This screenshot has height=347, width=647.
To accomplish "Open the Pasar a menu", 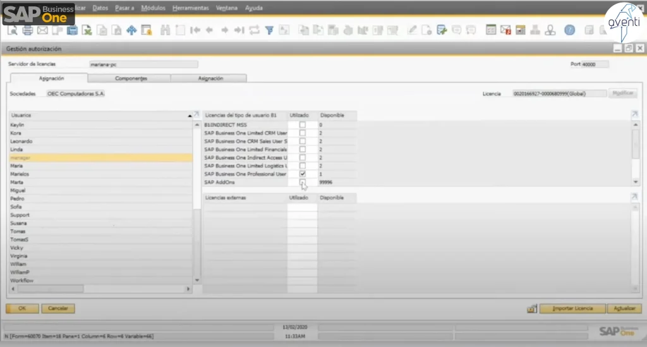I will pyautogui.click(x=124, y=8).
